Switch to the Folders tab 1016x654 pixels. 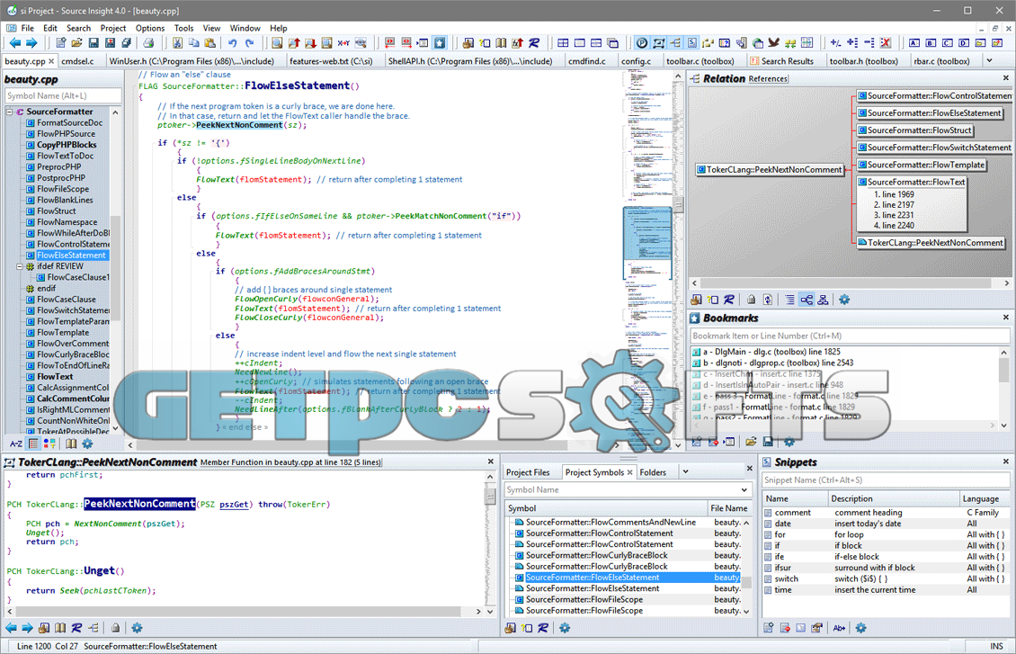tap(653, 472)
